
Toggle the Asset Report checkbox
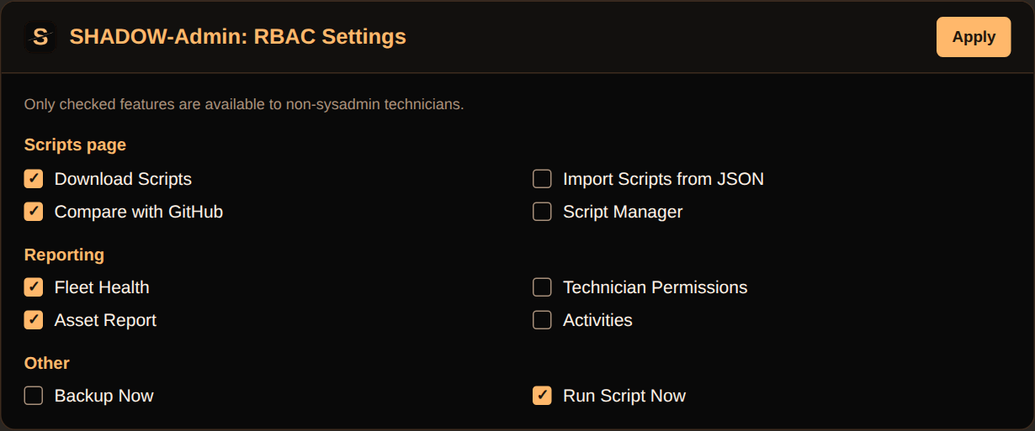(34, 320)
